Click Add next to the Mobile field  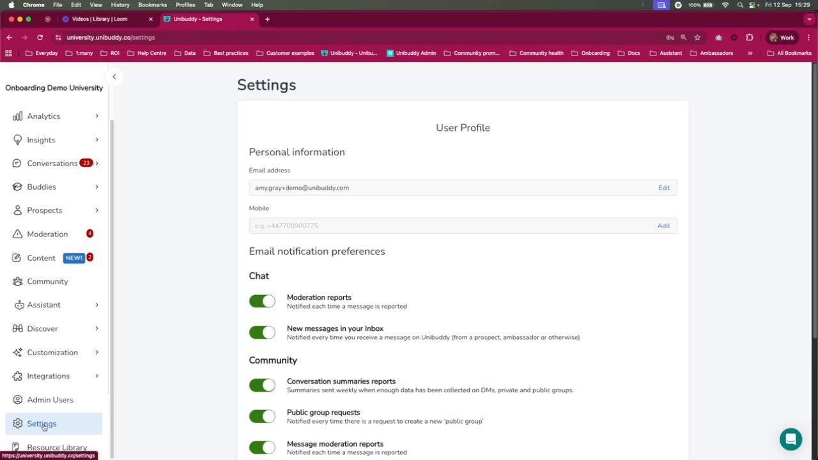click(663, 226)
